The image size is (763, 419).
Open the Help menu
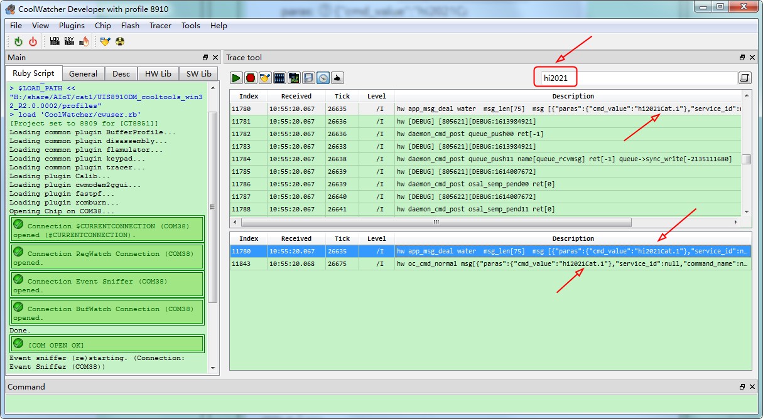(x=219, y=26)
